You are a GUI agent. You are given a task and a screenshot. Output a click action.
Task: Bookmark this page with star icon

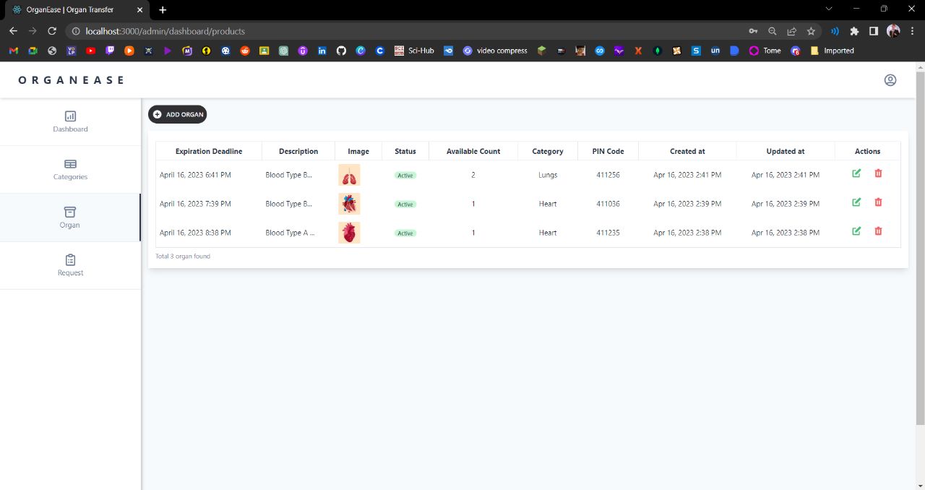point(811,31)
